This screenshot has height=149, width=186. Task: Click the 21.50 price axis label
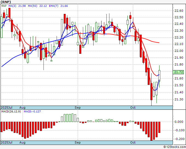click(x=179, y=85)
